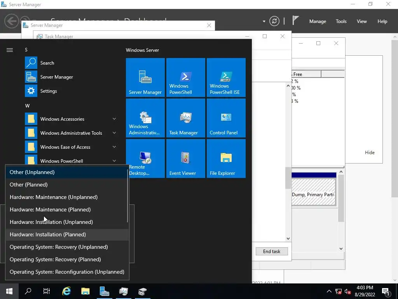Pick Operating System: Recovery (Unplanned)
The width and height of the screenshot is (398, 299).
point(66,247)
